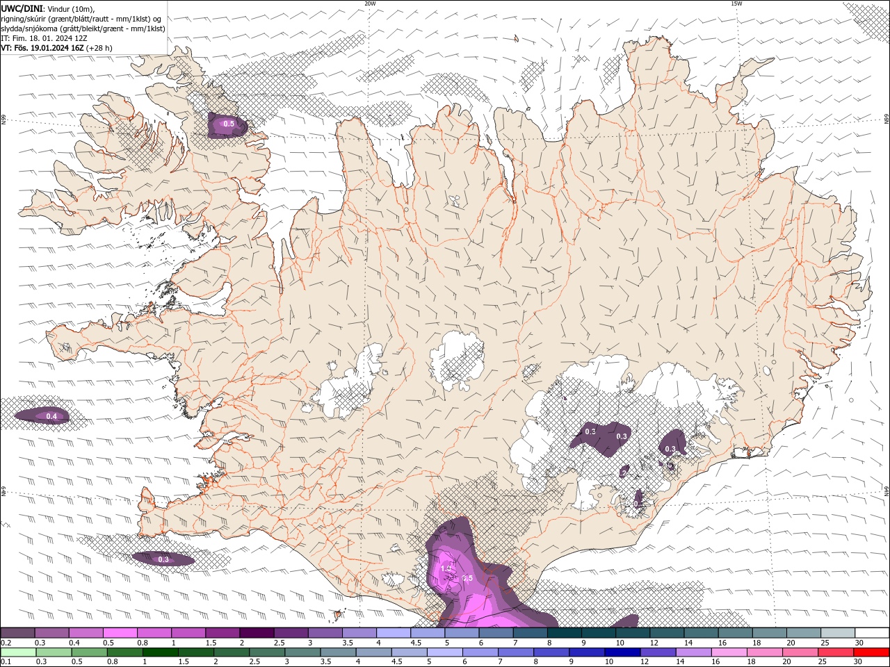Select the 3 swatch in the upper snow scale

coord(325,633)
